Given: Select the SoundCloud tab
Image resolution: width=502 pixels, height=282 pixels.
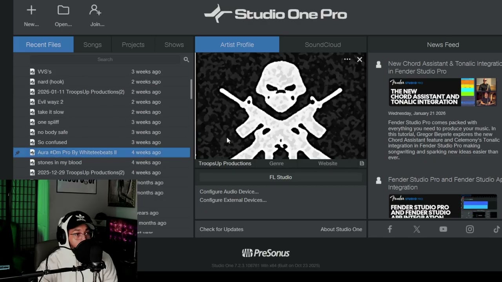Looking at the screenshot, I should coord(323,45).
